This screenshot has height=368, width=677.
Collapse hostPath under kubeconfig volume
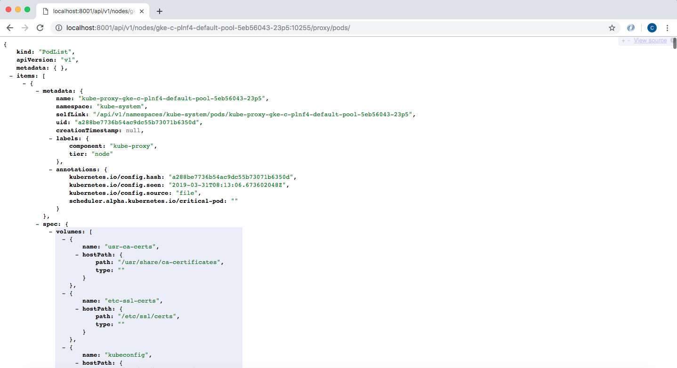click(77, 363)
